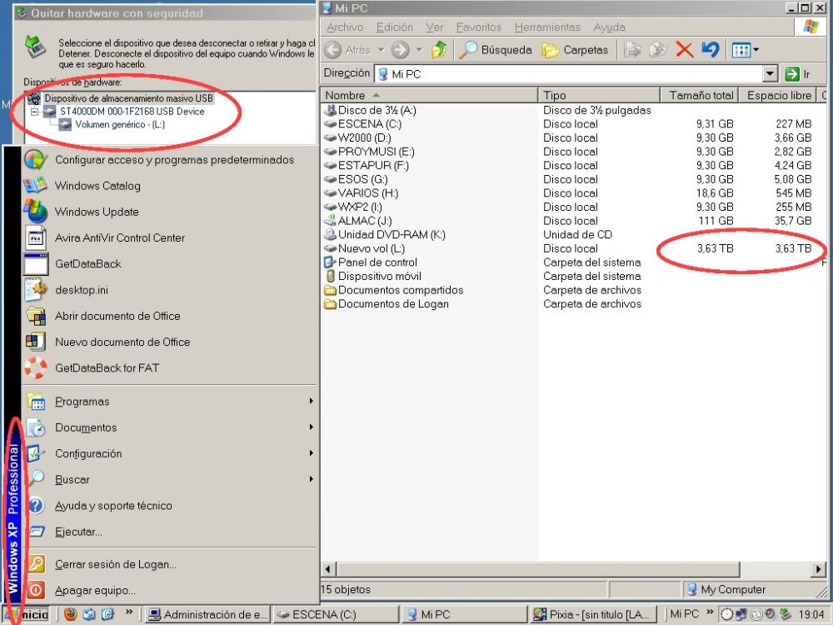Click the Up one level folder icon
The image size is (833, 625).
point(439,50)
